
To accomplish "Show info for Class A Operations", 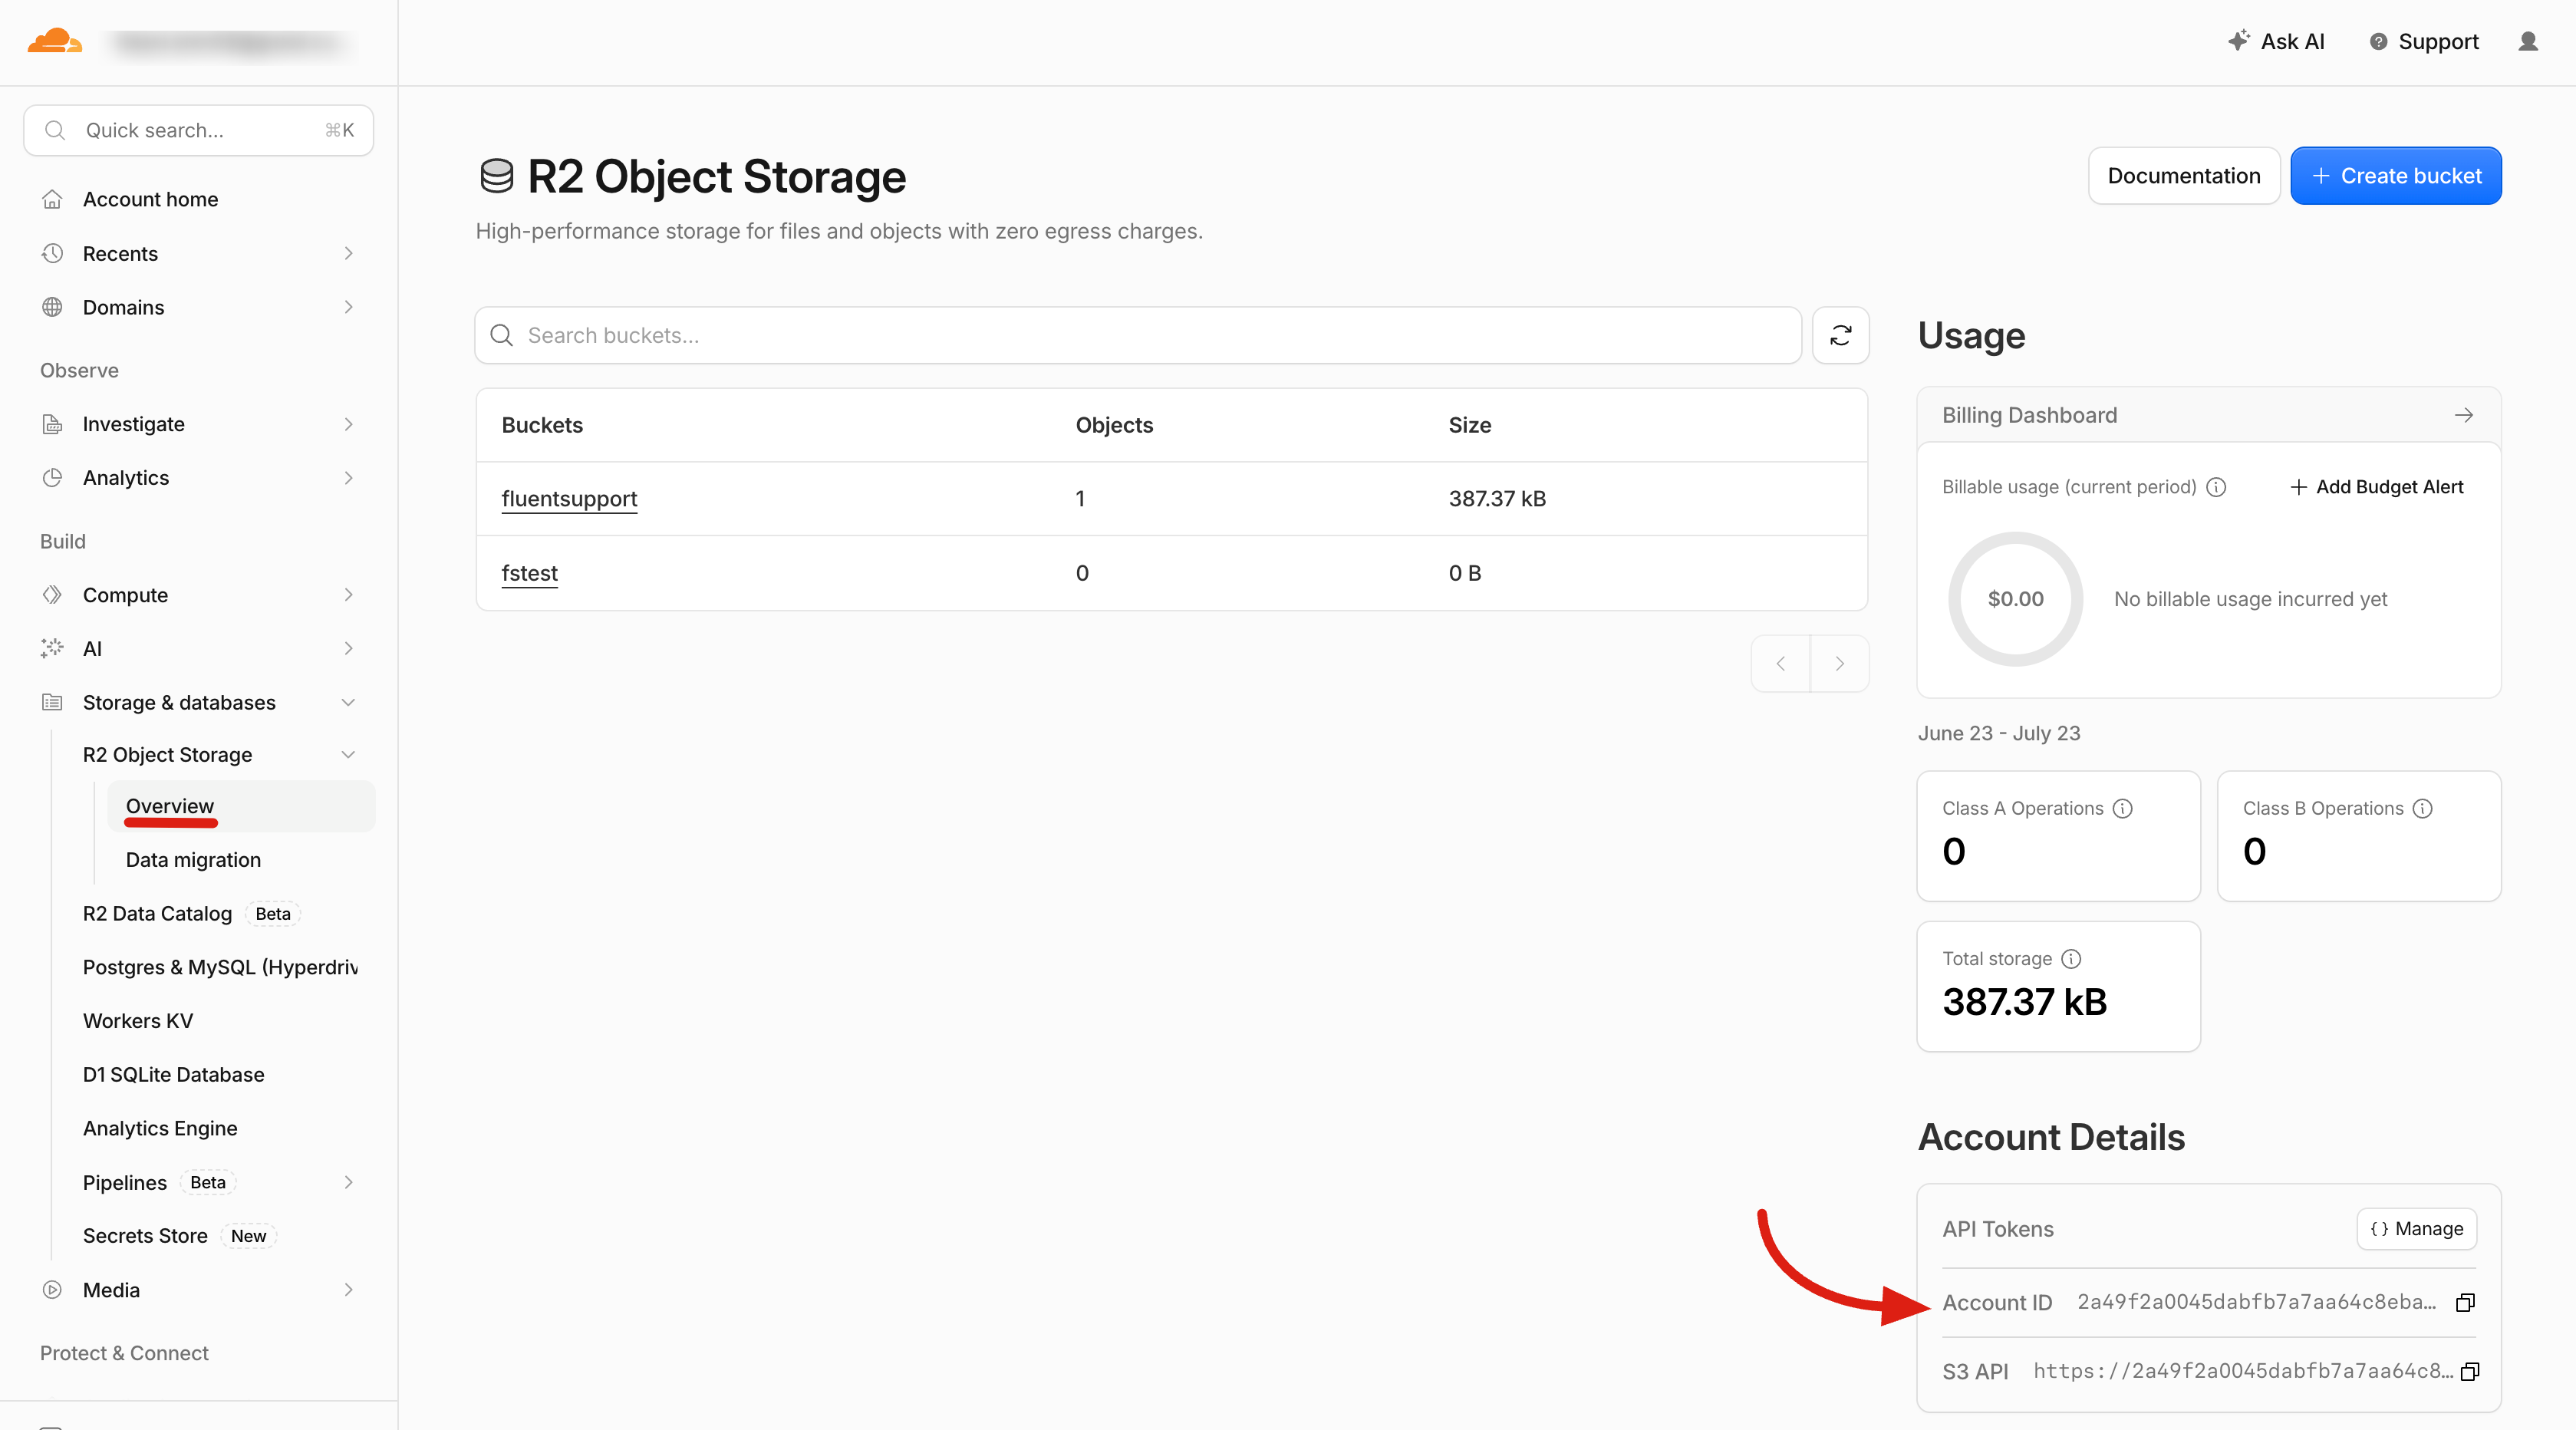I will click(x=2122, y=808).
